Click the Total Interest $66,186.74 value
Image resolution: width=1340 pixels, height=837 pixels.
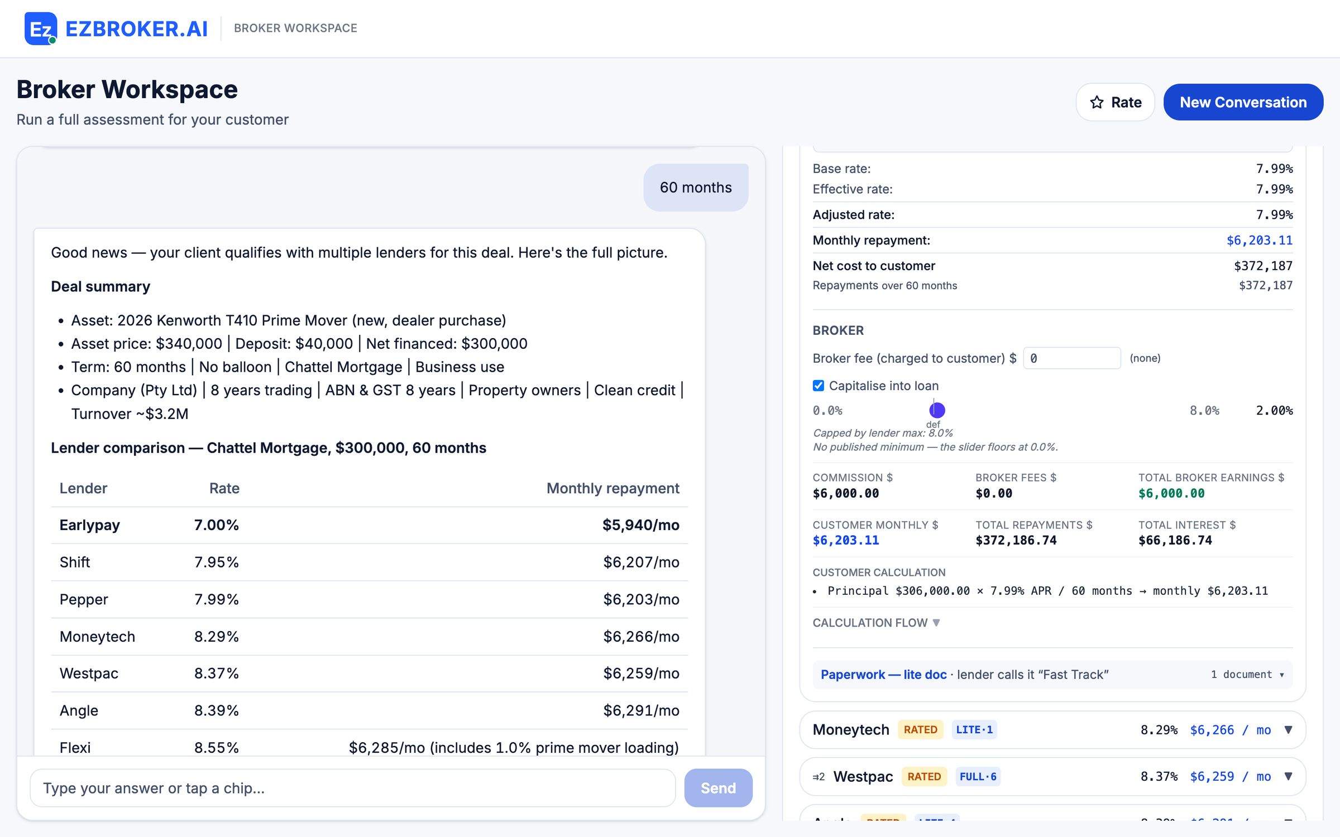point(1175,540)
